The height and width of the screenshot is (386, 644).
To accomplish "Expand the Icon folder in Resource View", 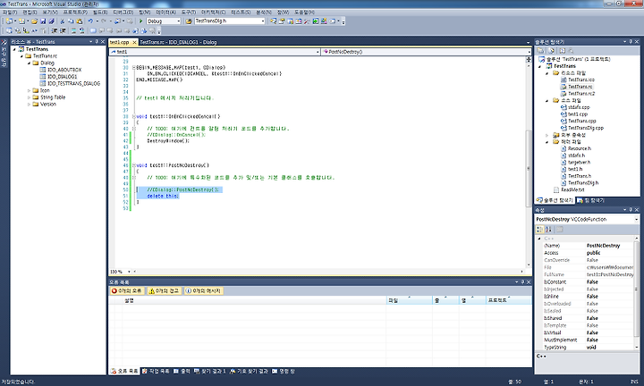I will [29, 90].
